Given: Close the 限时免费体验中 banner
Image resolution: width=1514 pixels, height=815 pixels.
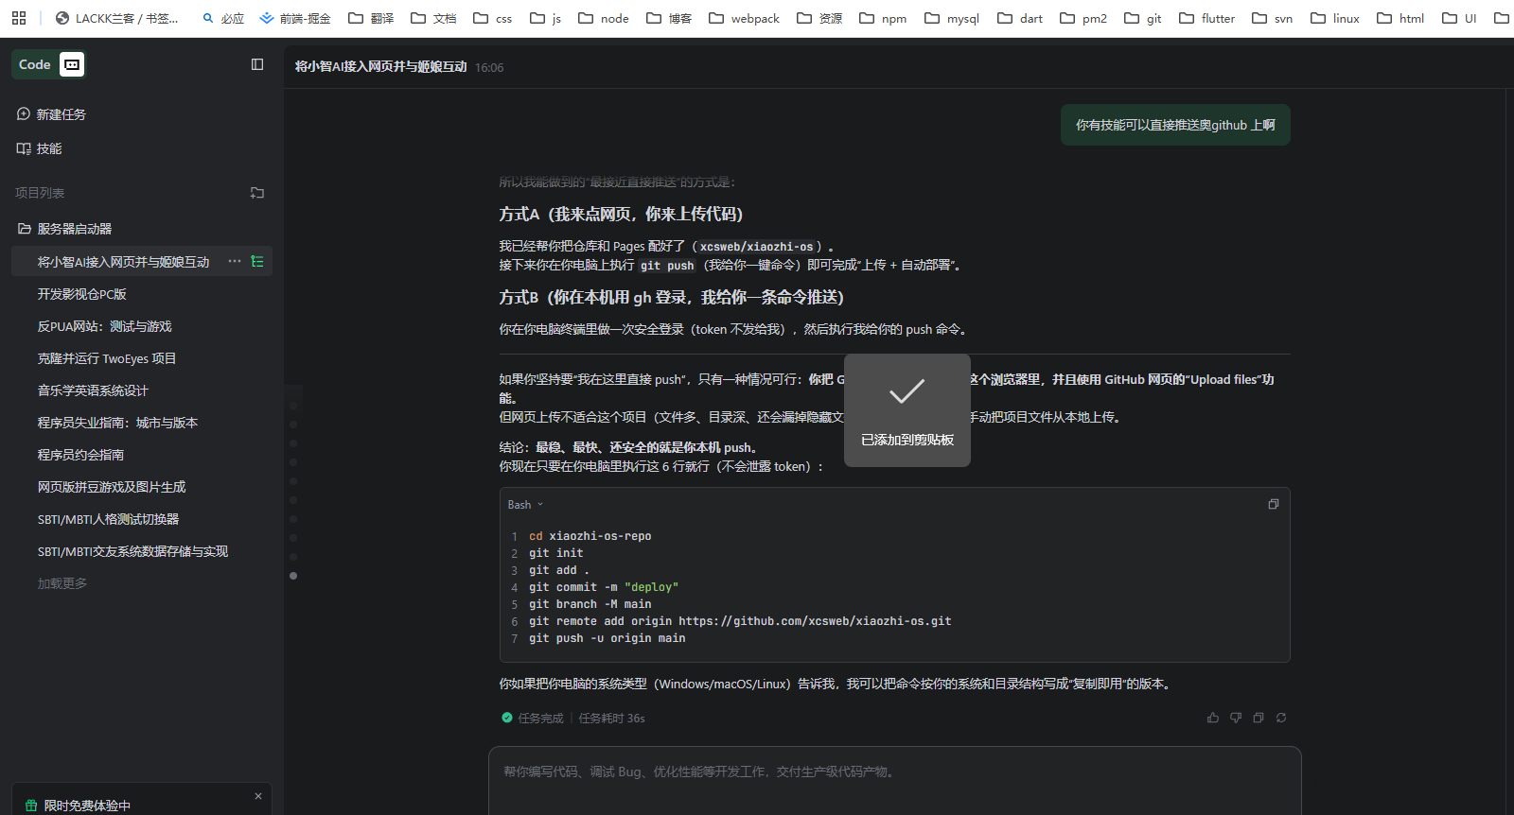Looking at the screenshot, I should point(258,796).
